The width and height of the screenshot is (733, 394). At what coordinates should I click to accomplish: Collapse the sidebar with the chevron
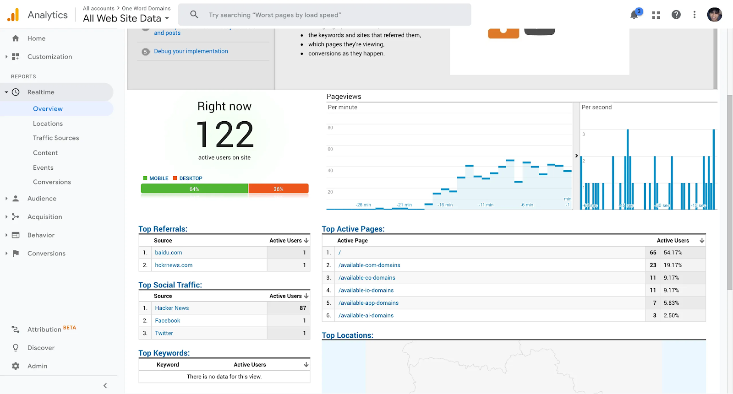tap(105, 386)
